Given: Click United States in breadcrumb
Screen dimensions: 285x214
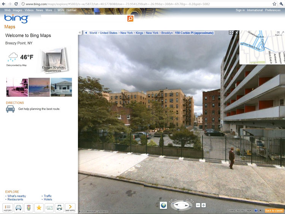Looking at the screenshot, I should (109, 33).
